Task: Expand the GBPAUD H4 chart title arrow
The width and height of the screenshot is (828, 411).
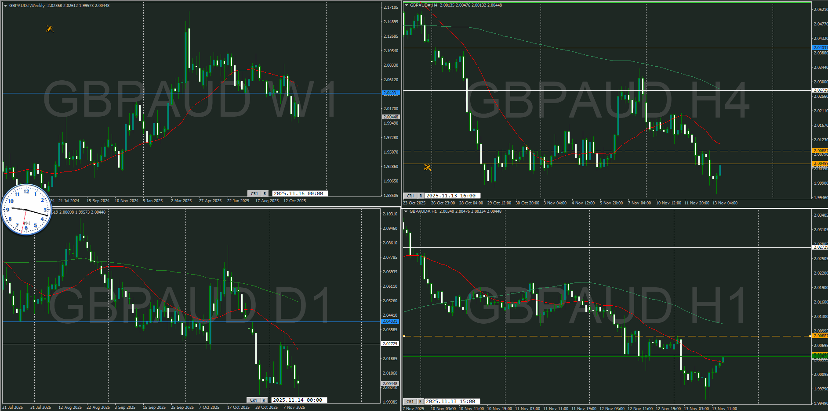Action: pos(406,5)
